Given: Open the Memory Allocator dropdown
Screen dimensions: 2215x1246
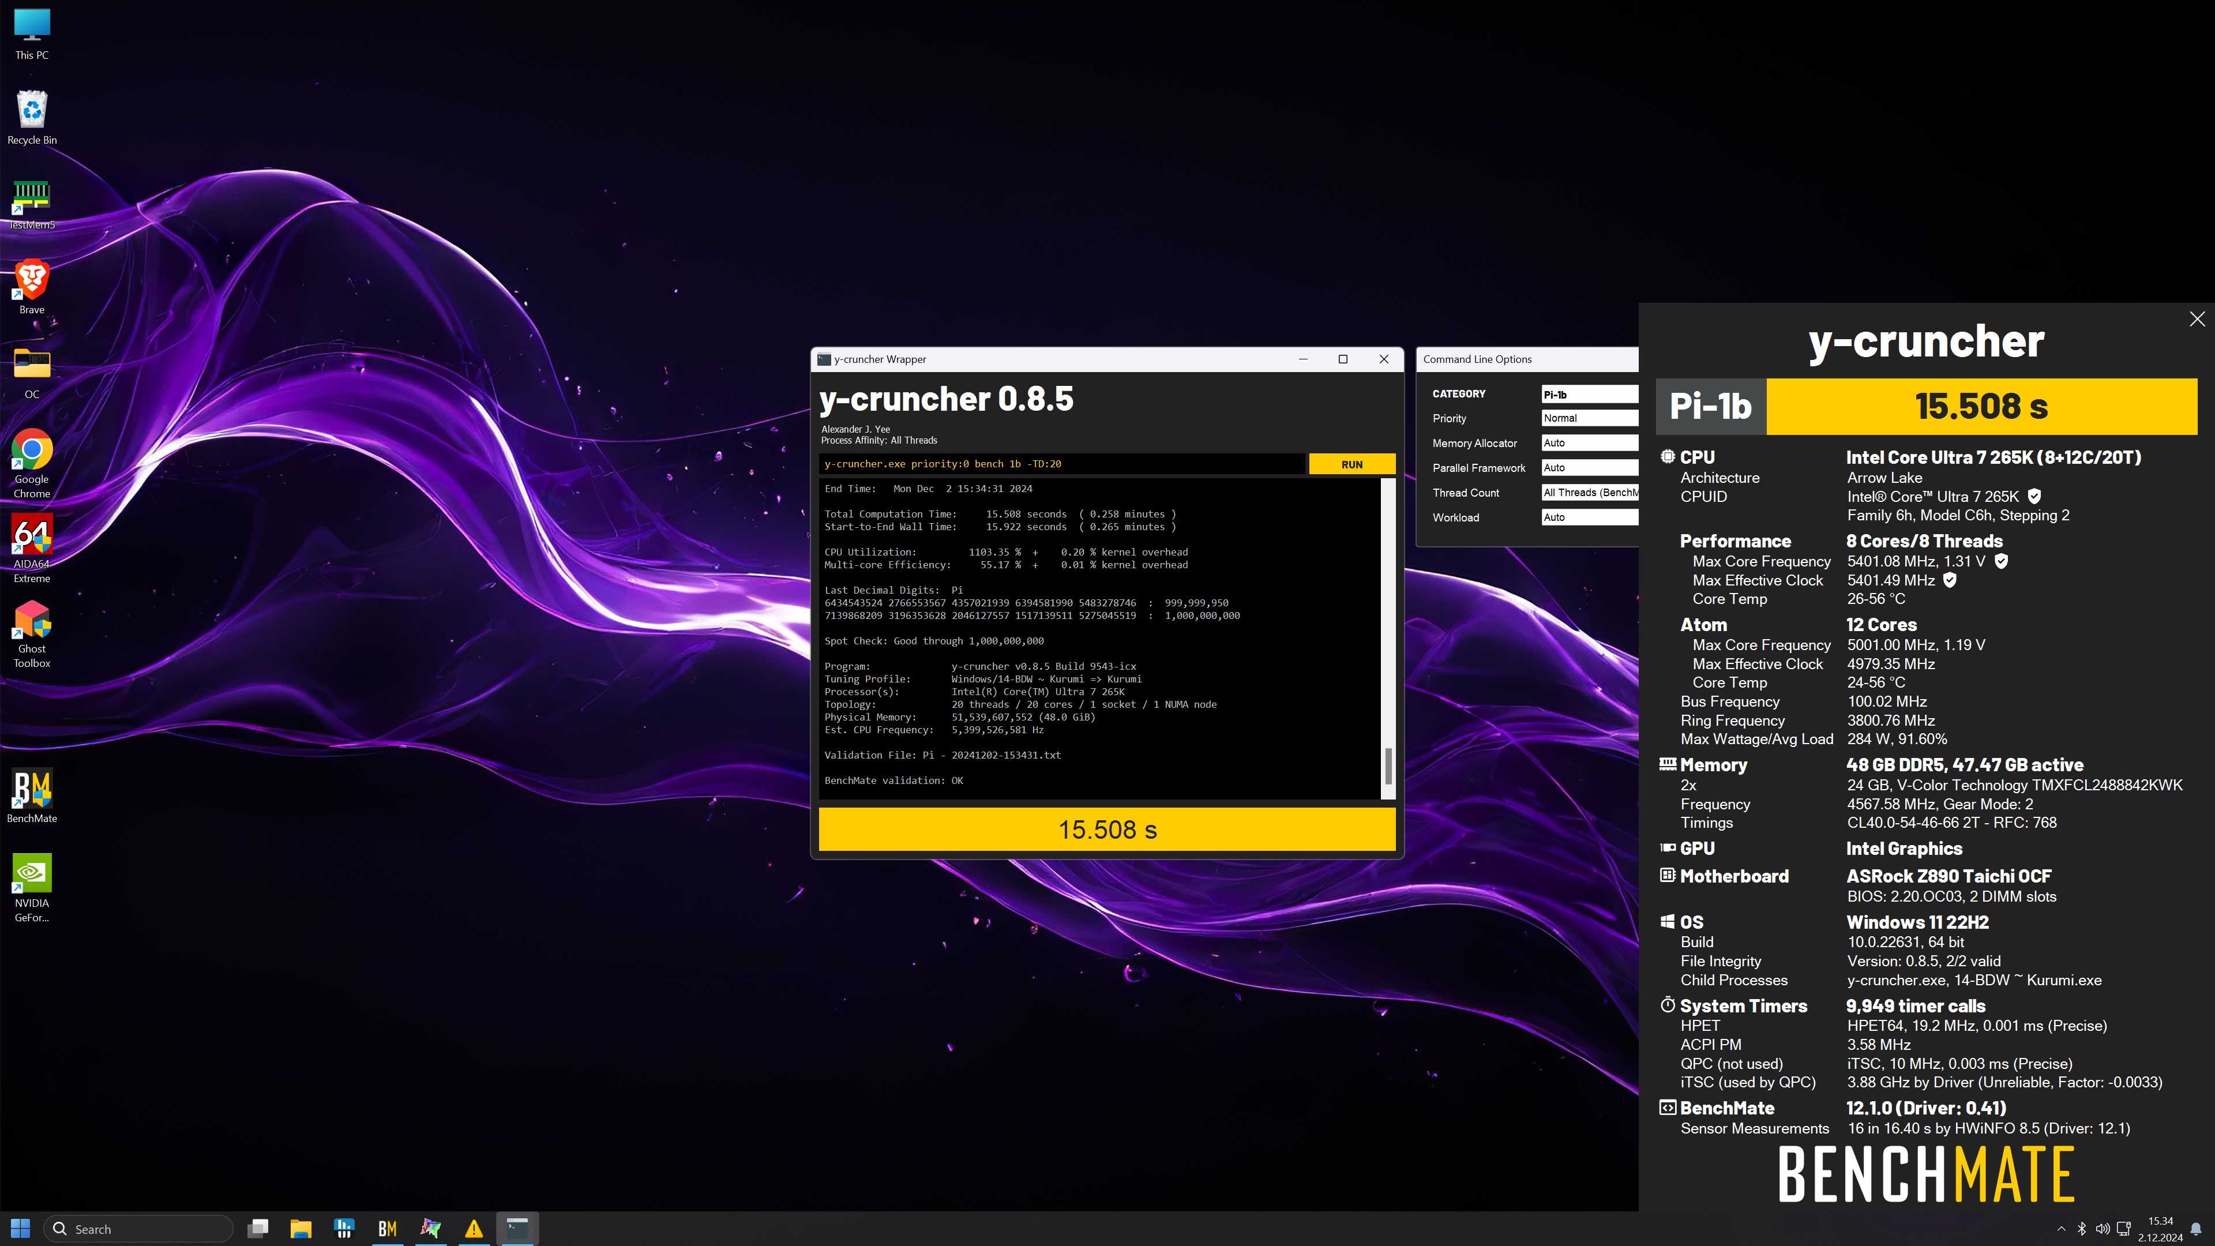Looking at the screenshot, I should [x=1589, y=443].
